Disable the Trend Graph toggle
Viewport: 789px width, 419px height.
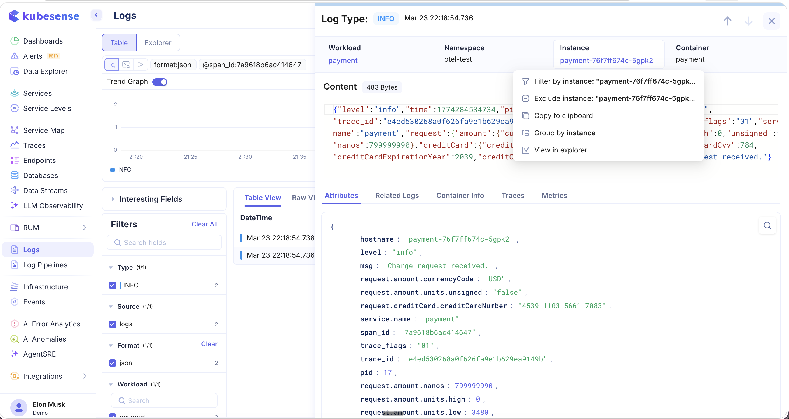(x=160, y=82)
